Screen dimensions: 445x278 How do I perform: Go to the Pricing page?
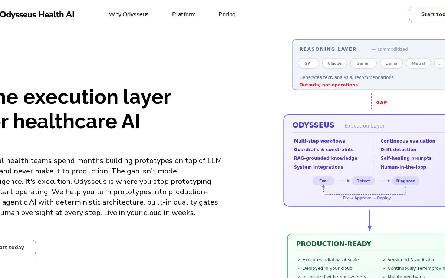pyautogui.click(x=227, y=14)
